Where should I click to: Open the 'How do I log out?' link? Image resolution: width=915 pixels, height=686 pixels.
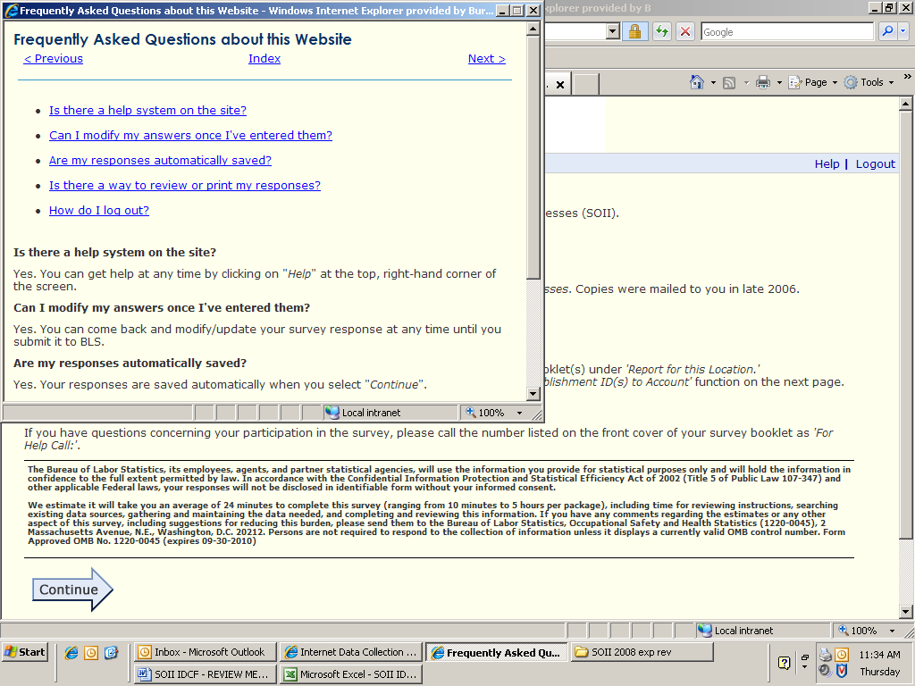[x=99, y=210]
